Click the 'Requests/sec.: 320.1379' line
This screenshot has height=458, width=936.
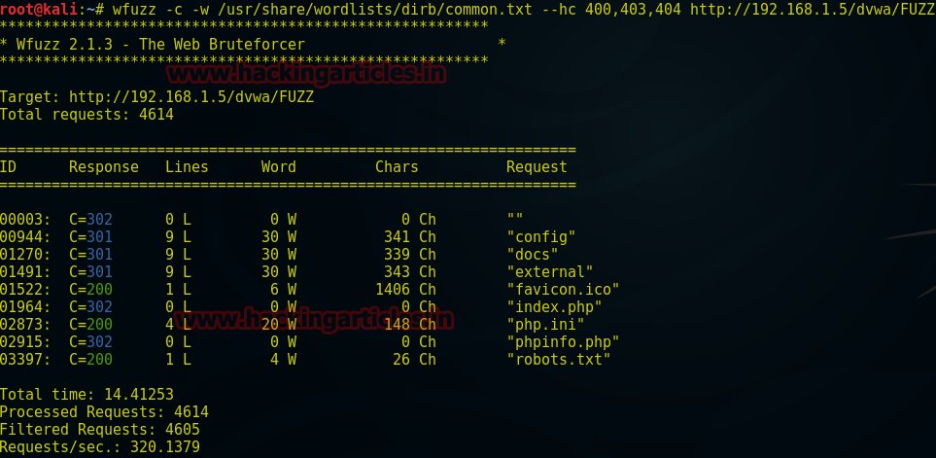point(100,446)
